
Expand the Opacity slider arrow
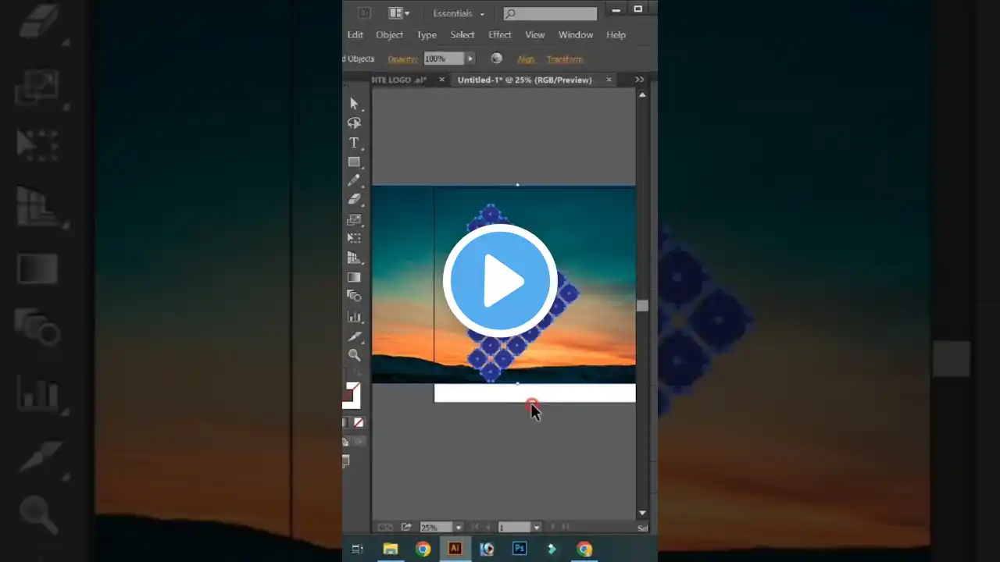point(470,59)
